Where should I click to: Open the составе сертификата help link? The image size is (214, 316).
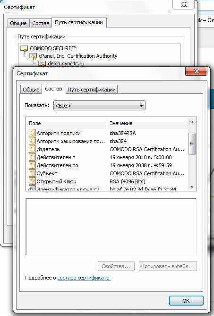click(84, 278)
